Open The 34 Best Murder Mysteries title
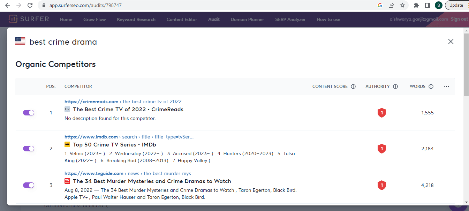Viewport: 469px width, 211px height. coord(152,181)
